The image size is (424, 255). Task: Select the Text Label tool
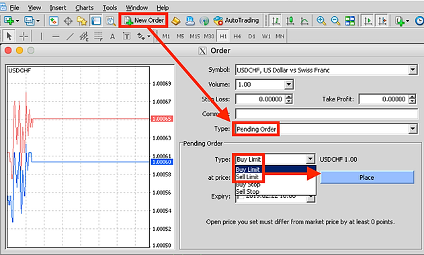(126, 36)
